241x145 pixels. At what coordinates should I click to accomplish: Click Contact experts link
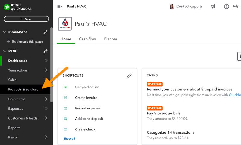pyautogui.click(x=189, y=6)
